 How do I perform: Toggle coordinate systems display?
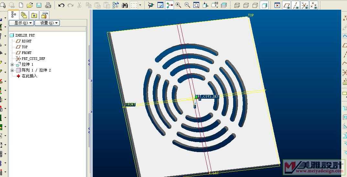point(313,5)
